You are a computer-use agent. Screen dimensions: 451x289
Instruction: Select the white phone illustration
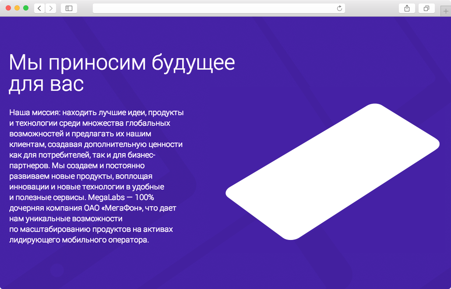pyautogui.click(x=332, y=172)
